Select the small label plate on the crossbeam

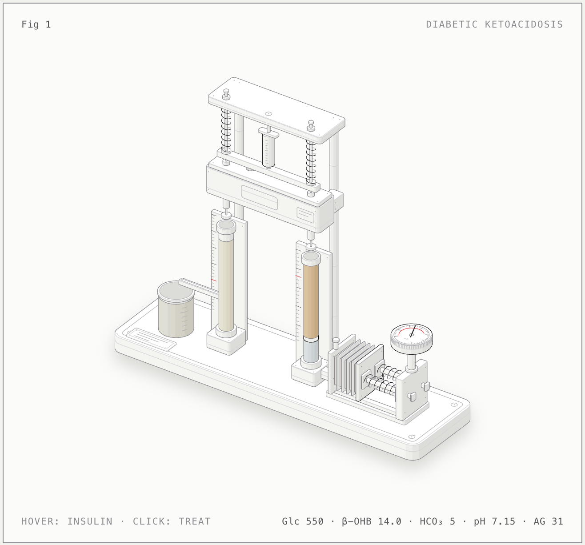(305, 214)
